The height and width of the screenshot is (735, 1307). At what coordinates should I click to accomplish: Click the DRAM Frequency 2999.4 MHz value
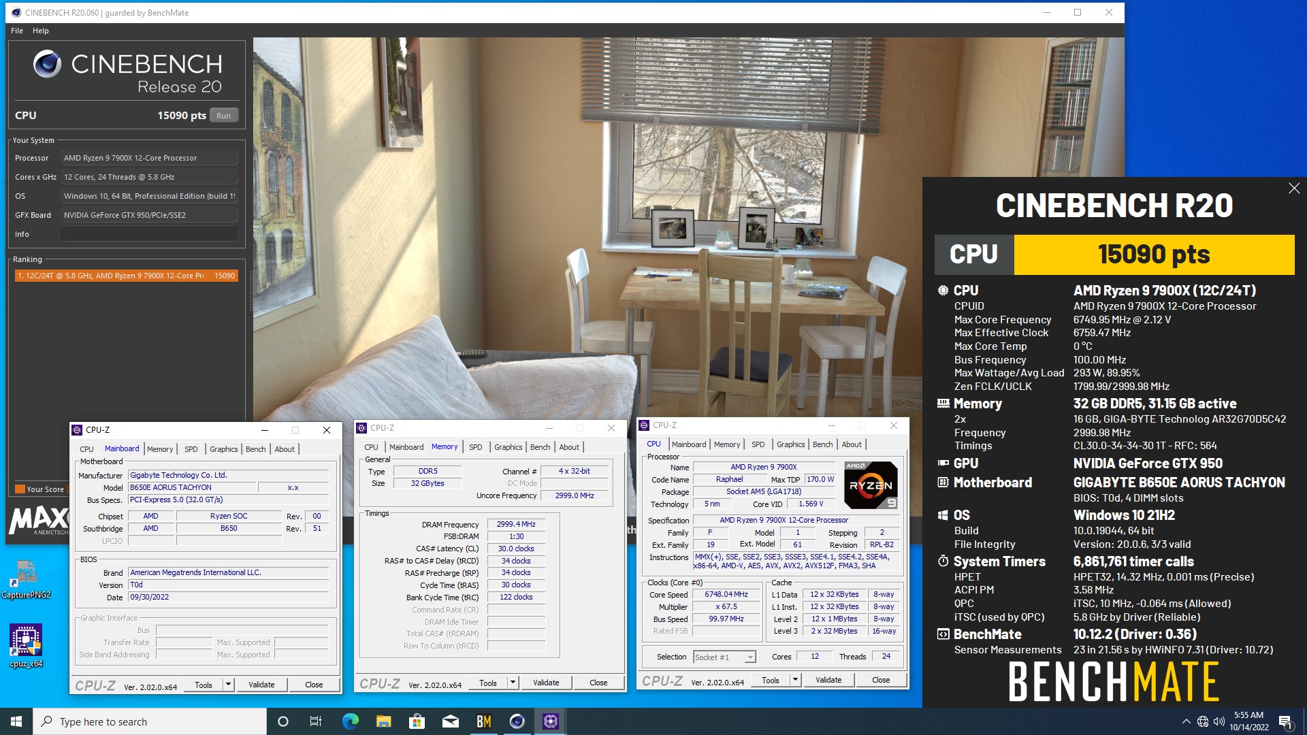tap(516, 525)
